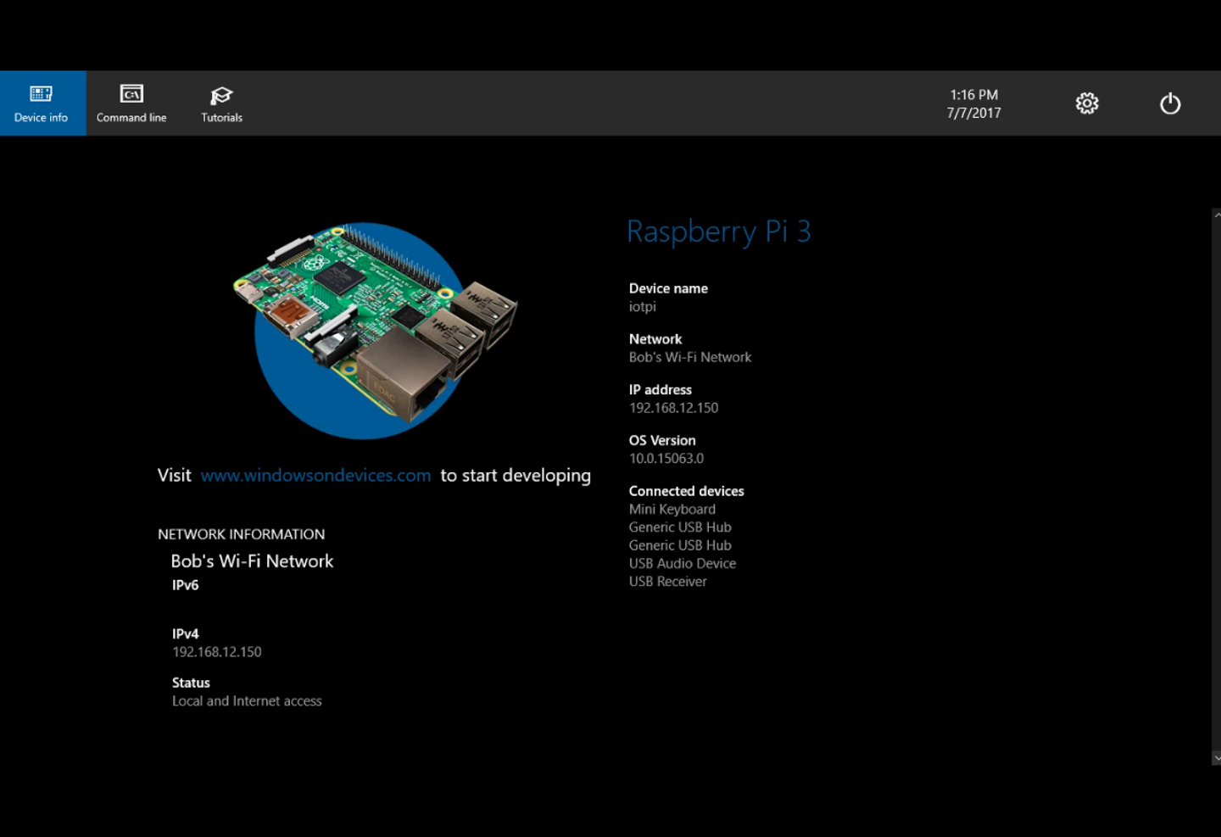The image size is (1221, 837).
Task: Select 192.168.12.150 under the IPv4 label
Action: [x=217, y=652]
